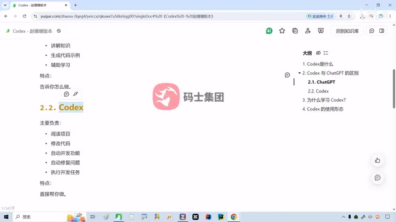Open Chrome from the taskbar
Viewport: 396px width, 222px height.
point(234,216)
